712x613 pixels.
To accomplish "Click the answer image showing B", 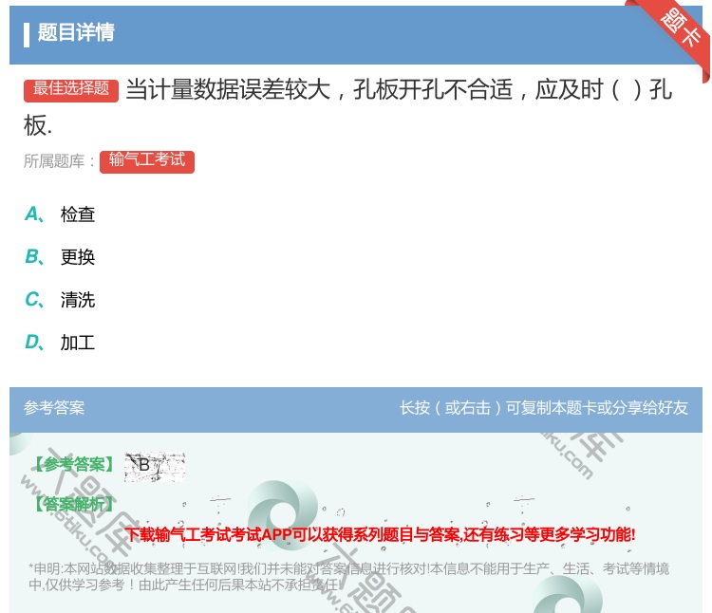I will click(x=155, y=466).
